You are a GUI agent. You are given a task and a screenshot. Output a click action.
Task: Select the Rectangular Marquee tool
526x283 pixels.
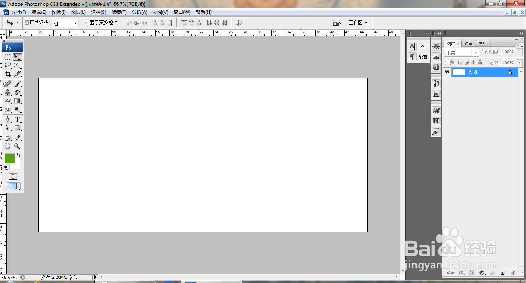8,57
